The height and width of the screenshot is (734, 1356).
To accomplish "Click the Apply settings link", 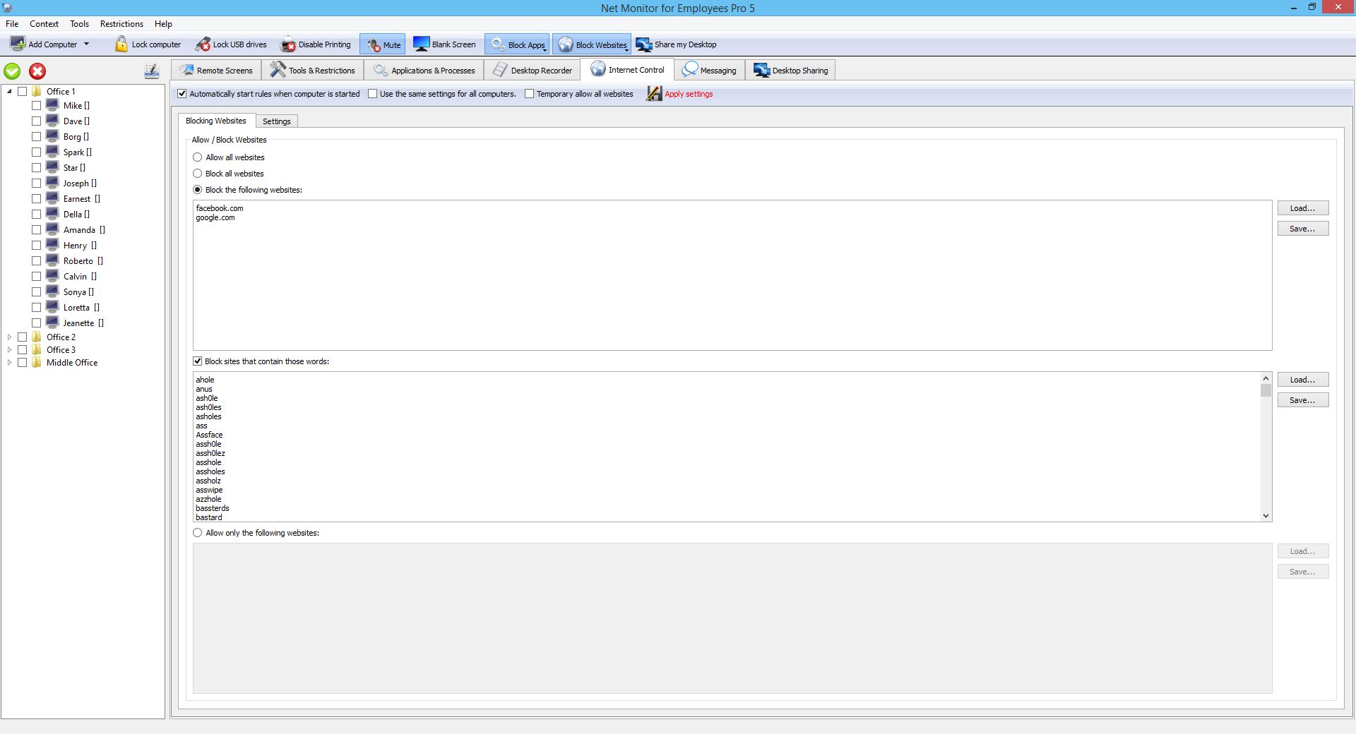I will point(689,93).
